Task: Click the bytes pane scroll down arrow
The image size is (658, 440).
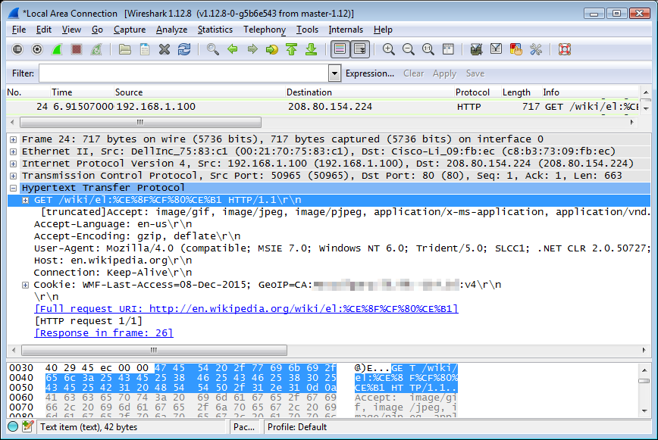Action: coord(644,411)
